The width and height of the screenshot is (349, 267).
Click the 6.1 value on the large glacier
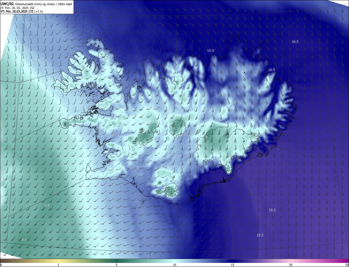[x=208, y=137]
